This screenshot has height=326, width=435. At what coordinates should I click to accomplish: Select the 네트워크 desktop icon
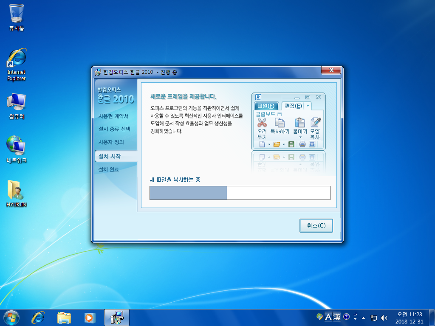17,149
